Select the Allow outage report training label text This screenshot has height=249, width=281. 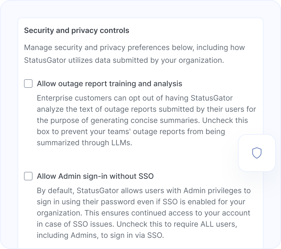(109, 83)
